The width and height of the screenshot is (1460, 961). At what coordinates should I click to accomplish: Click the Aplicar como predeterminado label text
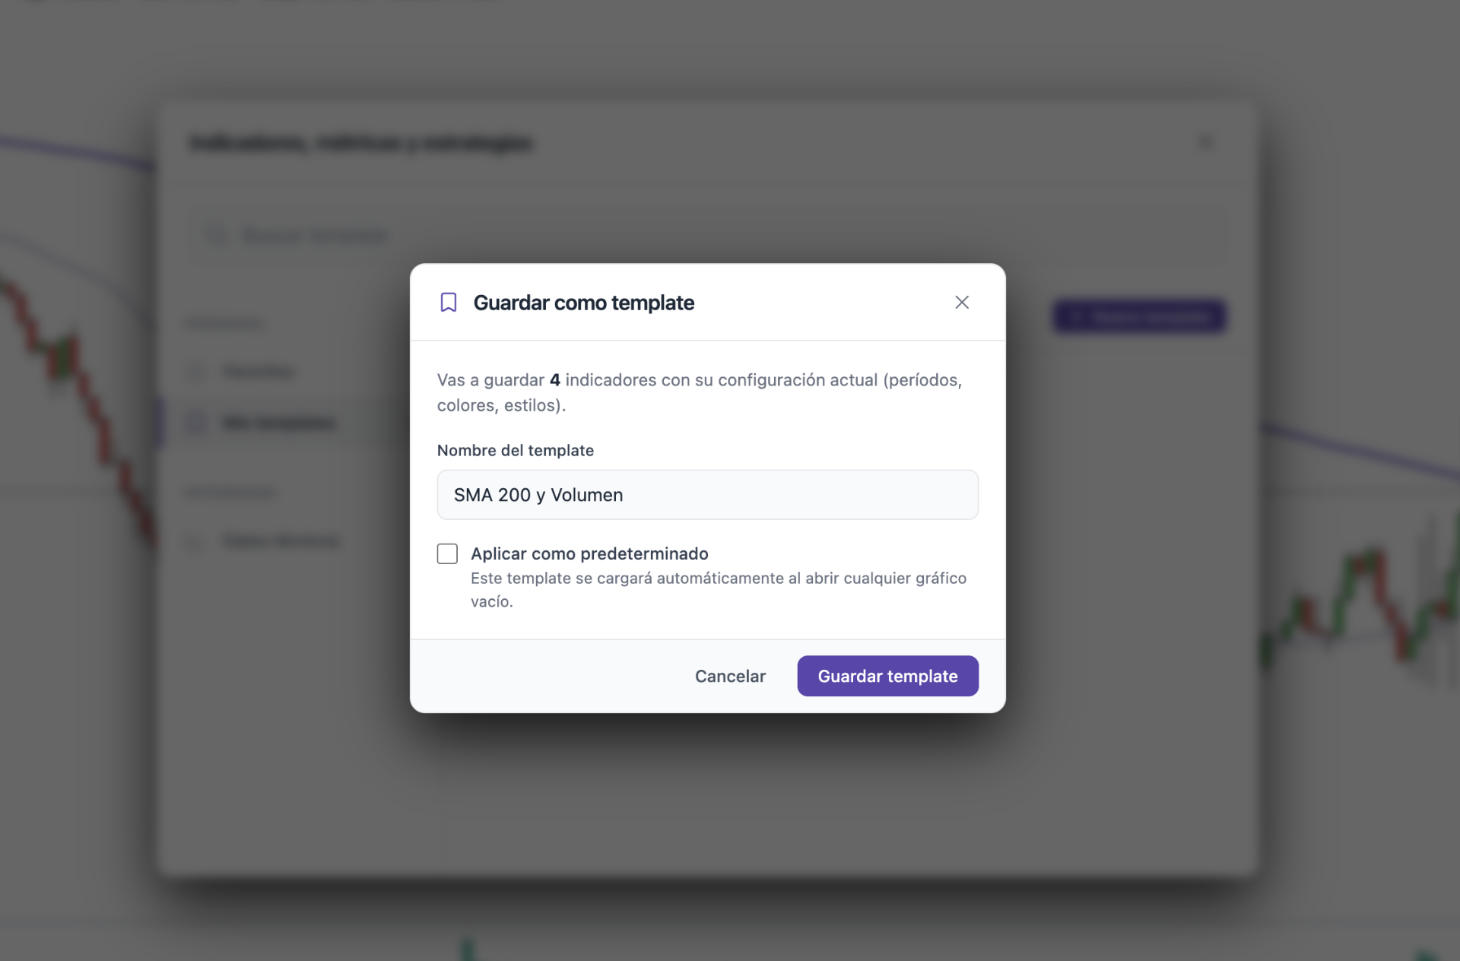click(589, 553)
